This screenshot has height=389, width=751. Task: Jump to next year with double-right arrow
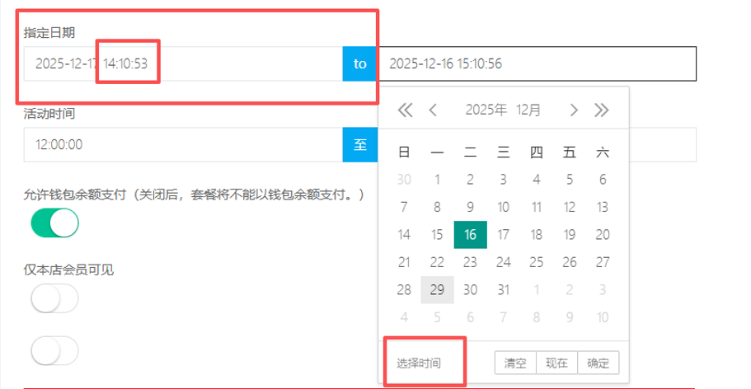602,110
